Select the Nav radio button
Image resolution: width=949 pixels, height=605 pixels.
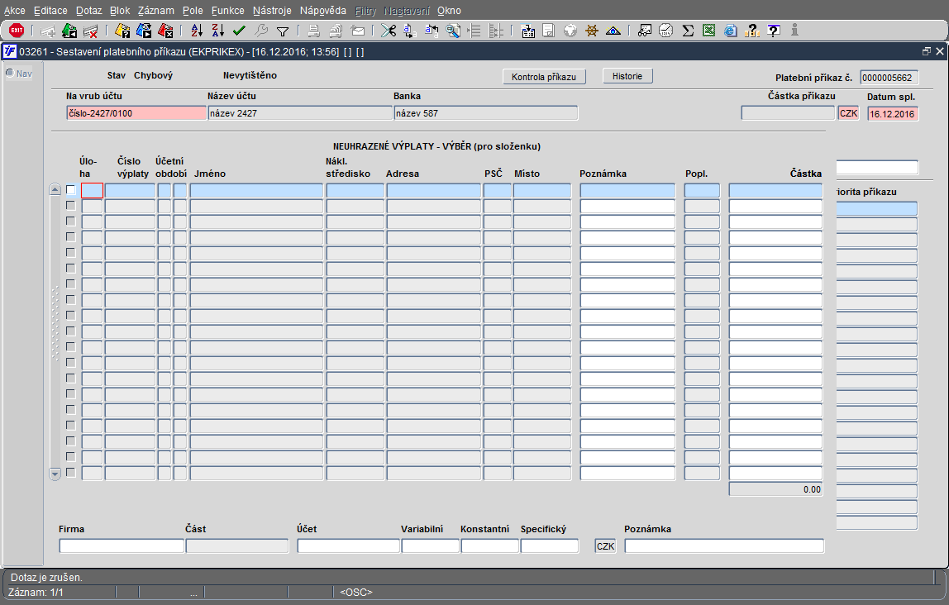[x=10, y=74]
